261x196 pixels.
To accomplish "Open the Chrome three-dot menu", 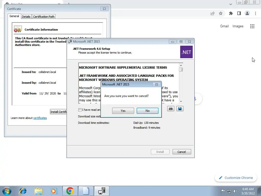I will 255,13.
